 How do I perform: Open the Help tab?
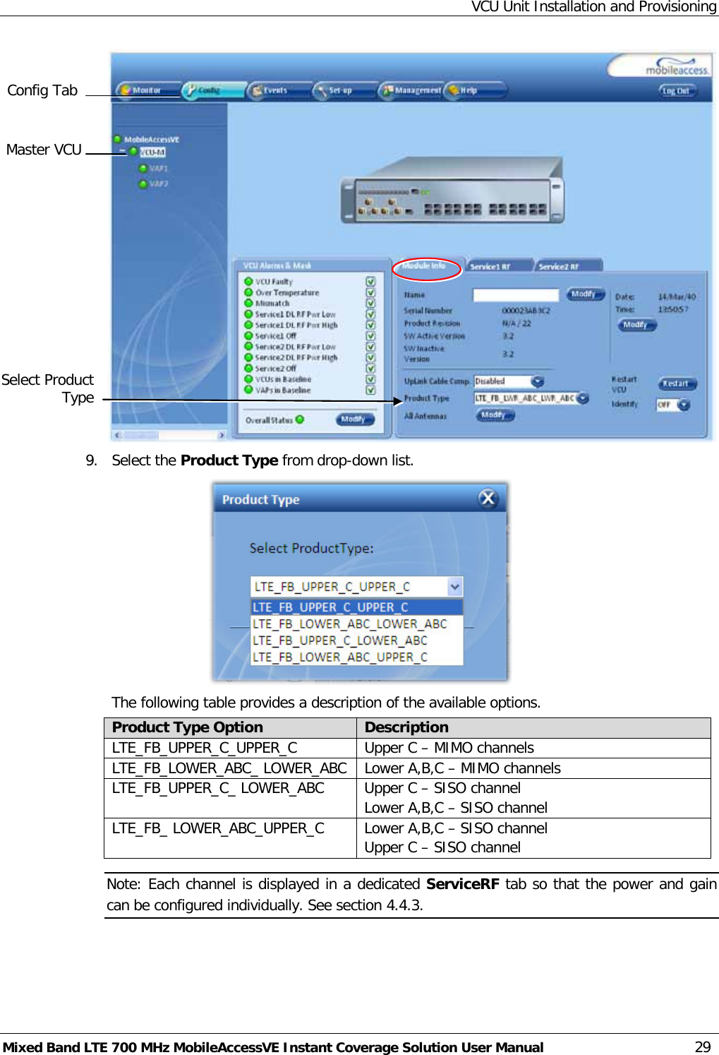(476, 90)
